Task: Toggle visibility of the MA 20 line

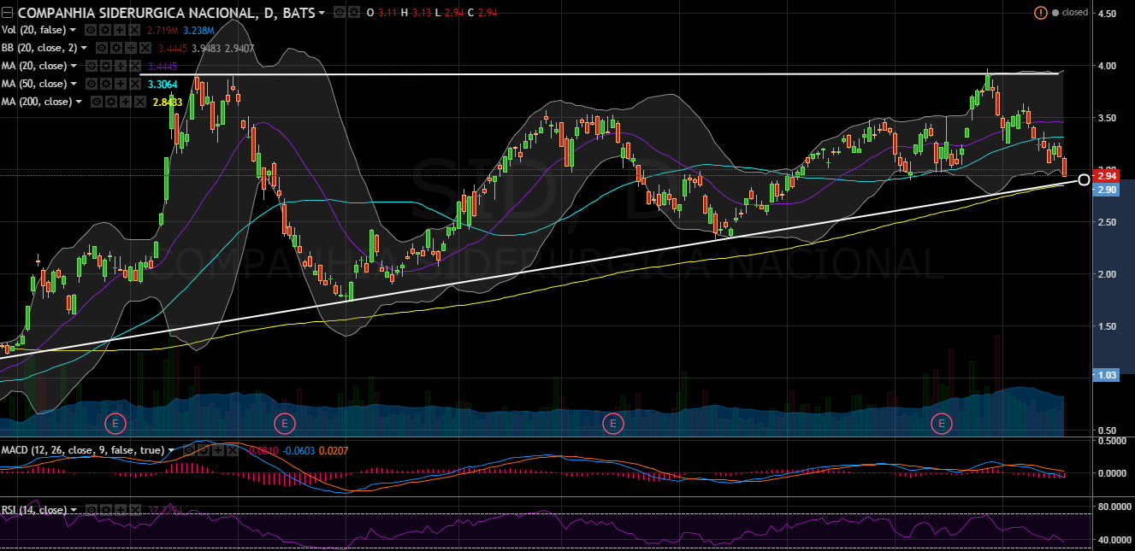Action: point(92,66)
